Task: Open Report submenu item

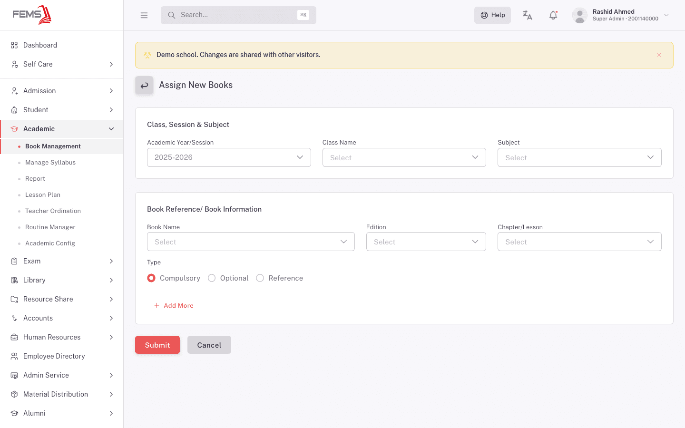Action: click(62, 179)
